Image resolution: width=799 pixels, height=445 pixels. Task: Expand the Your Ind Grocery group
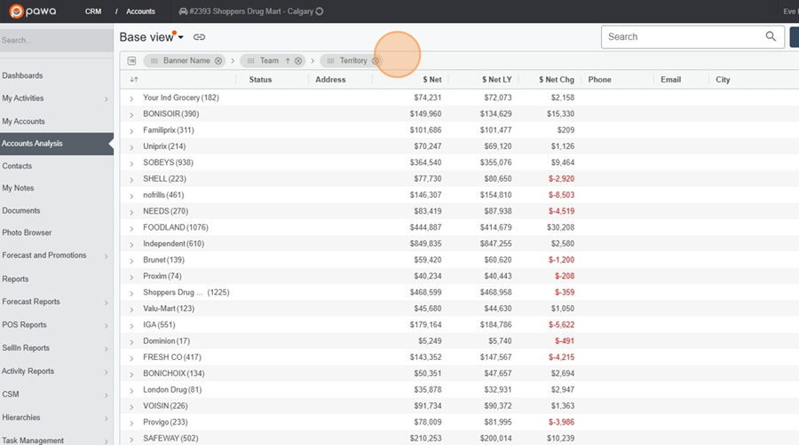[x=131, y=98]
